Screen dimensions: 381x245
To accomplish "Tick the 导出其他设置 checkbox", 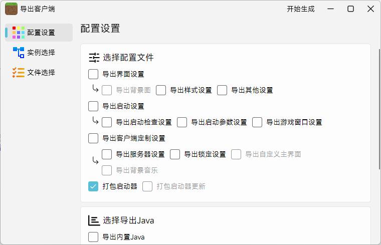I will (222, 90).
